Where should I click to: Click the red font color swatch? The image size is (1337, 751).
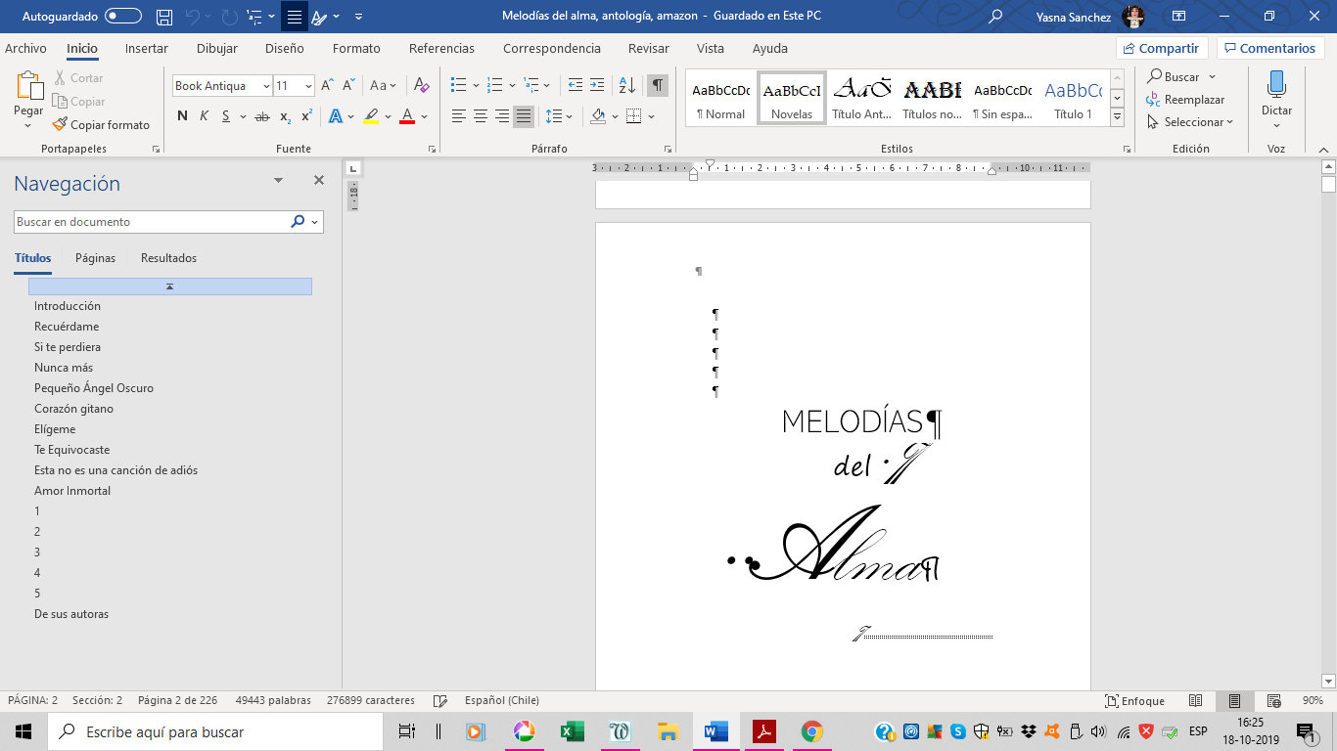pyautogui.click(x=407, y=116)
